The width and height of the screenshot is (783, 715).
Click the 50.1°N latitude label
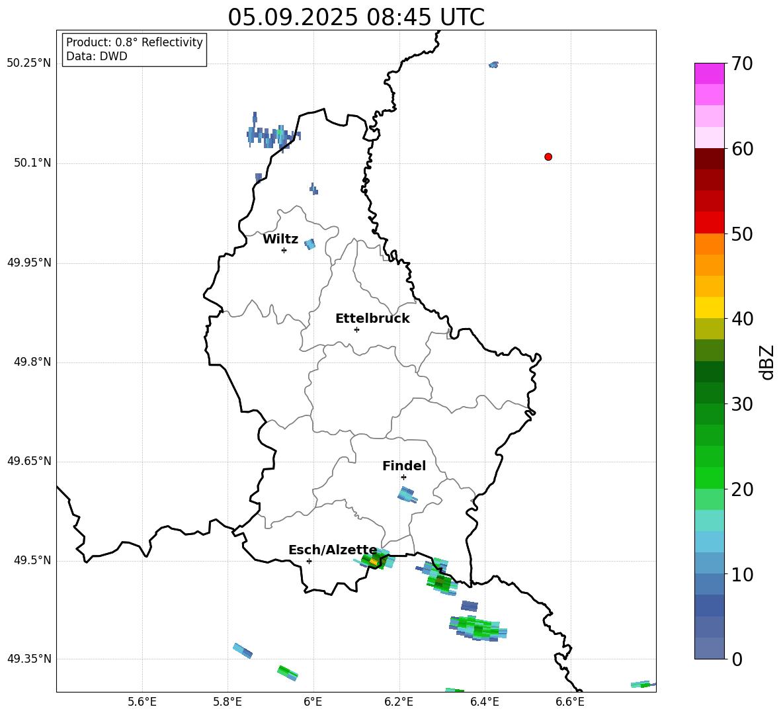(32, 163)
